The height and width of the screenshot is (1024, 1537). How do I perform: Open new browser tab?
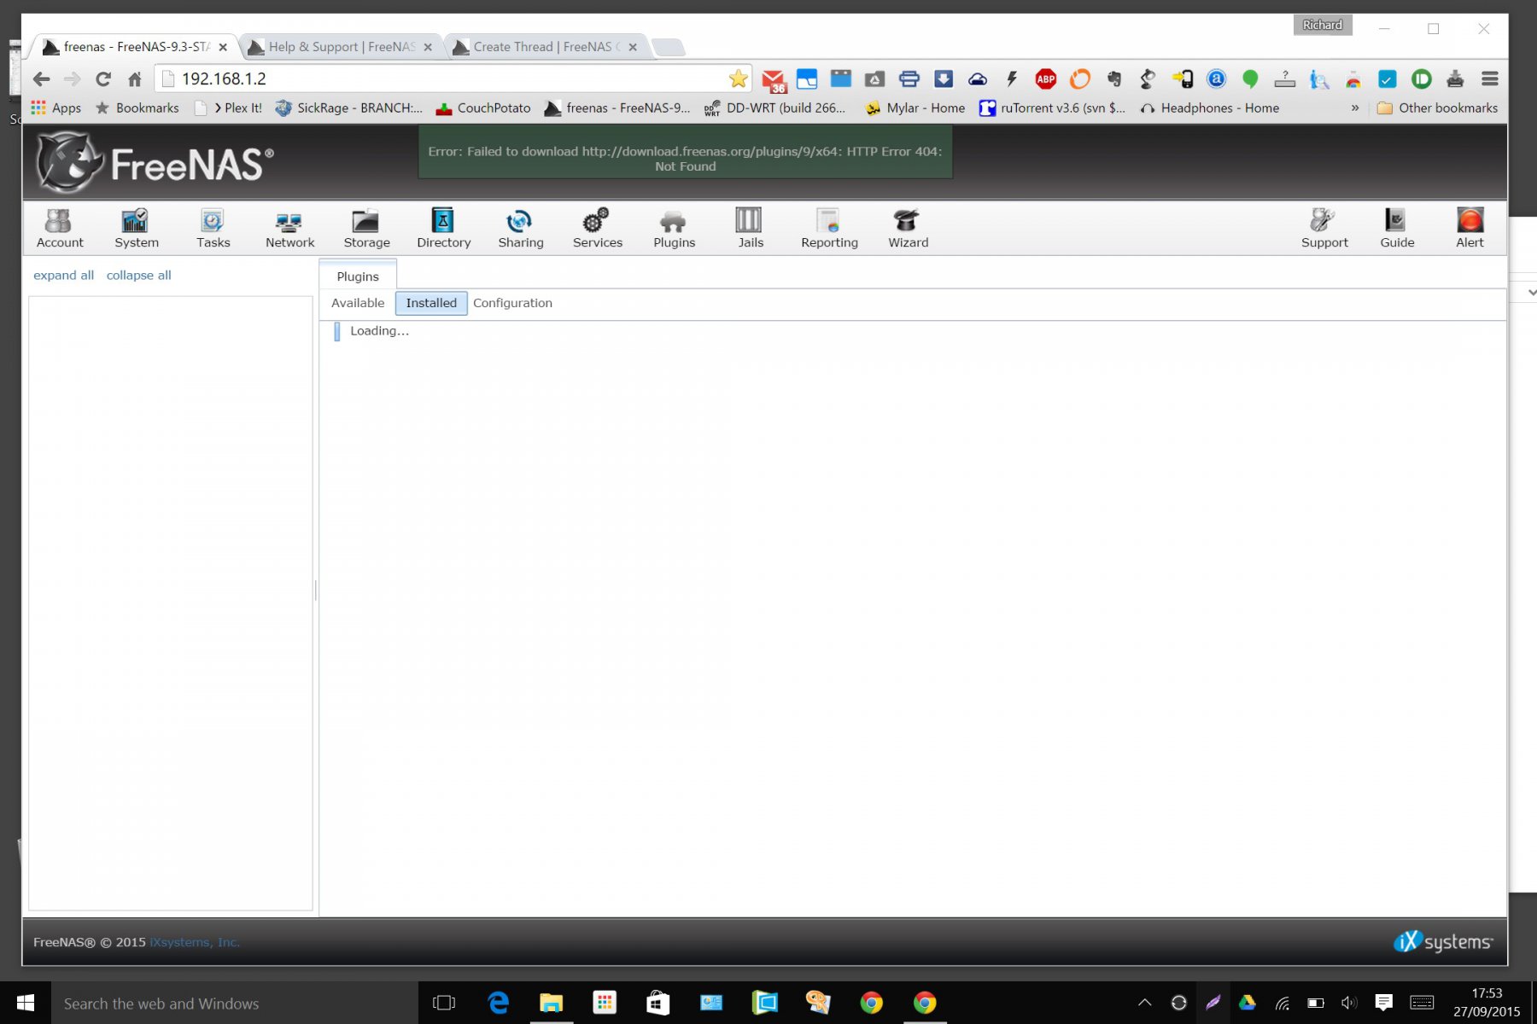669,48
